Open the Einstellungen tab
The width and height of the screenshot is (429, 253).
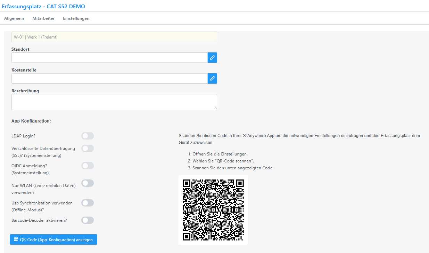click(x=76, y=18)
